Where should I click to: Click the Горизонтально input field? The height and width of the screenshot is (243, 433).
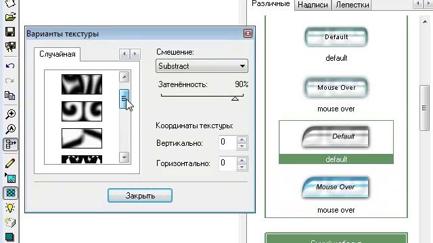pos(228,163)
